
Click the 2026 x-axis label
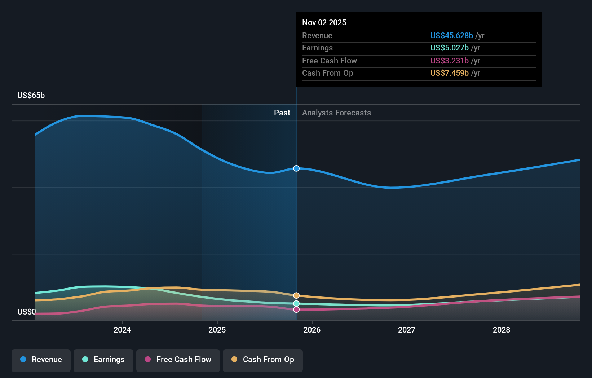pos(312,330)
